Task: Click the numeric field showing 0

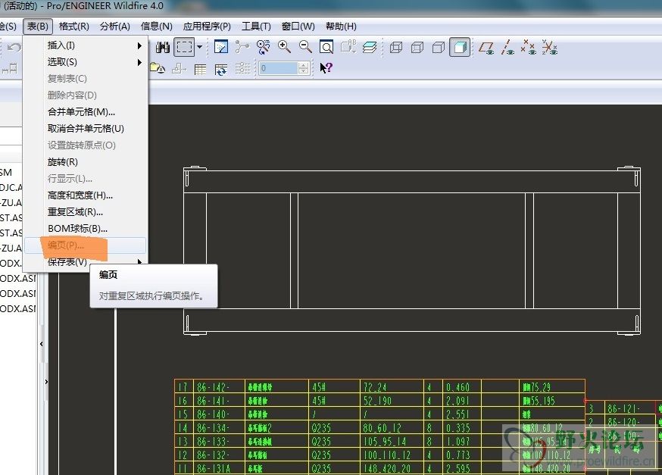Action: 278,68
